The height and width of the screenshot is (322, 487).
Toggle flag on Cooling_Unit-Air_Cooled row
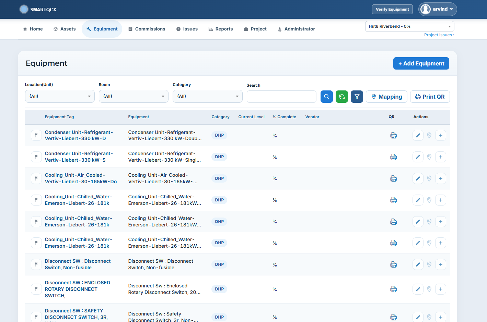tap(36, 178)
